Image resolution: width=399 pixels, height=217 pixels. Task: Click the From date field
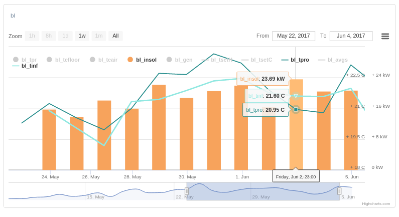[x=294, y=36]
